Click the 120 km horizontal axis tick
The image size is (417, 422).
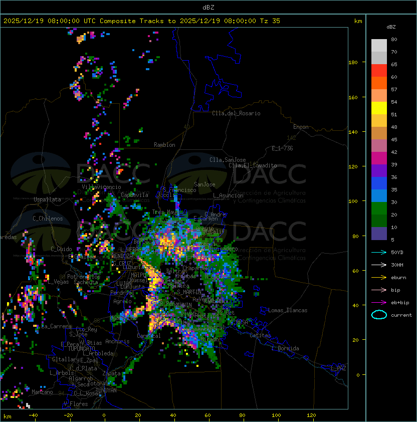(x=311, y=415)
